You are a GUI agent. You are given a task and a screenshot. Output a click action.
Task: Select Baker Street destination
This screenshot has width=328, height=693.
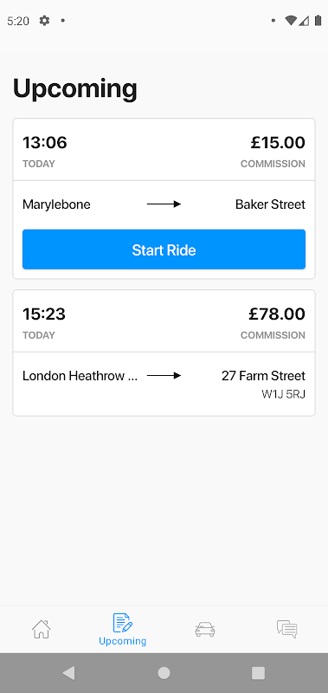tap(270, 204)
